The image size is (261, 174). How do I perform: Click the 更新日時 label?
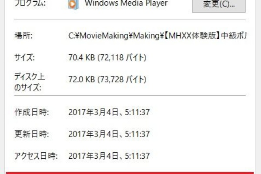(32, 134)
